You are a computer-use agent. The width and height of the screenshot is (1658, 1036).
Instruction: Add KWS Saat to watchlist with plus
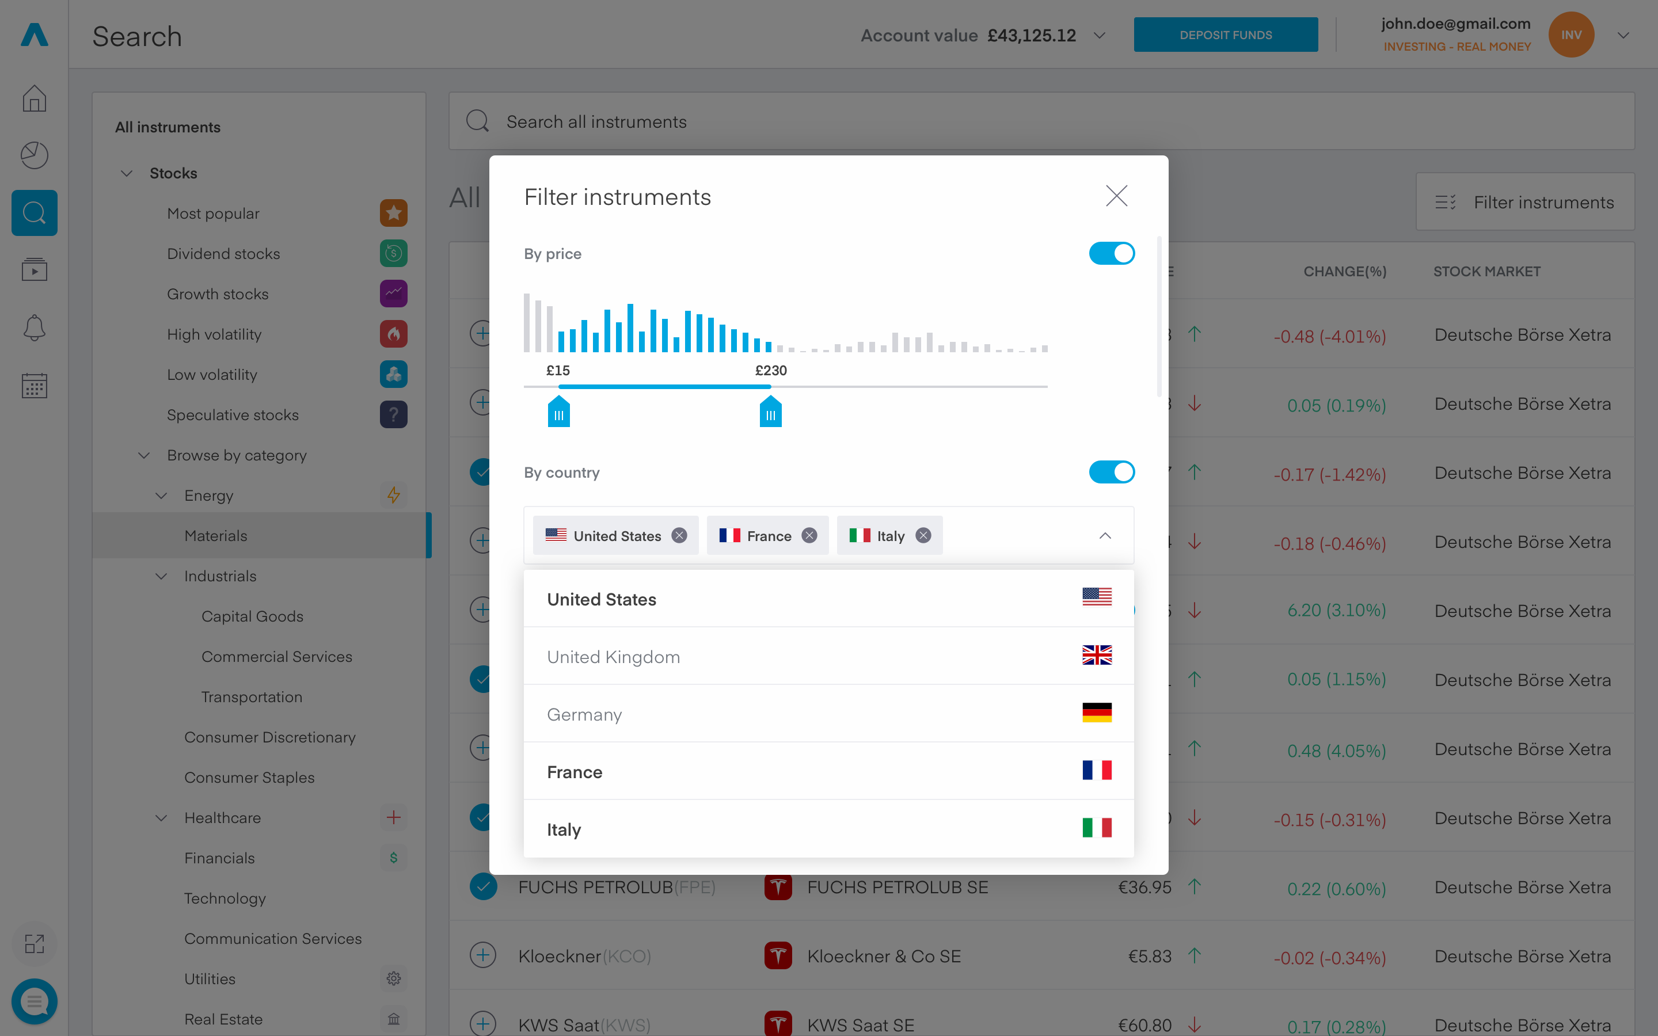click(483, 1024)
